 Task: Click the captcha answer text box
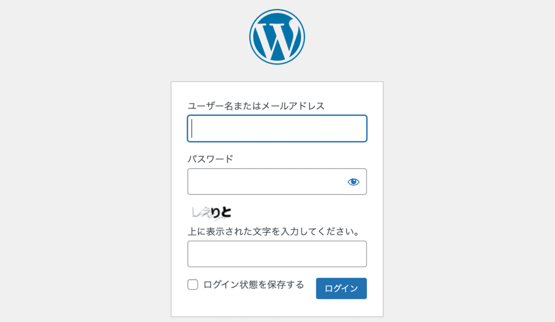point(277,254)
